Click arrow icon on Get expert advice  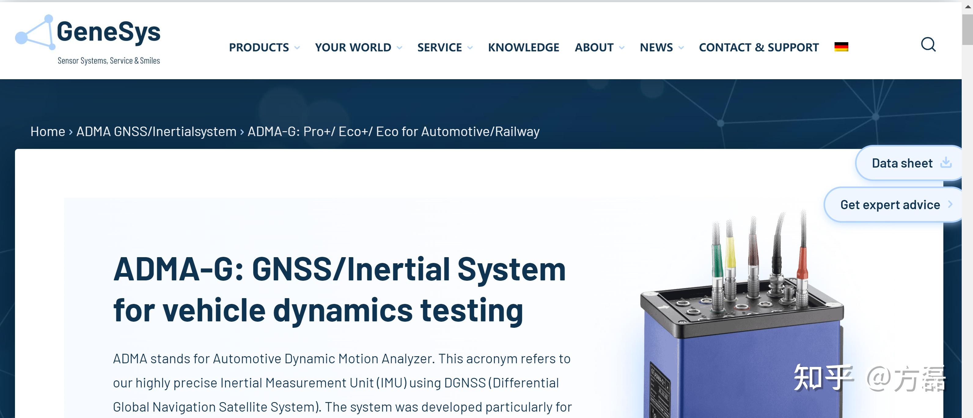click(950, 205)
